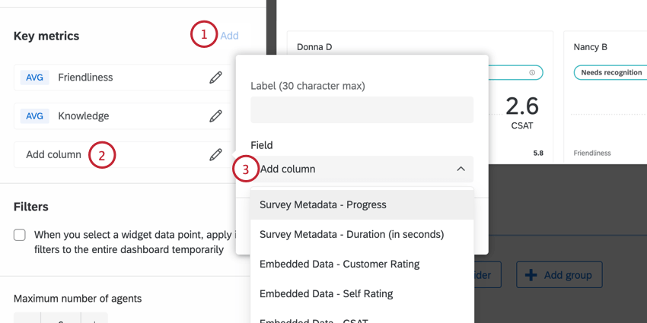The width and height of the screenshot is (647, 323).
Task: Click the Needs recognition badge on Nancy B
Action: pos(609,73)
